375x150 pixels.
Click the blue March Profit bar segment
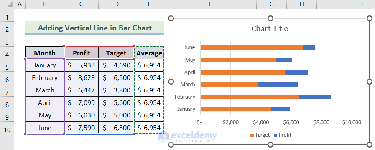tap(278, 85)
